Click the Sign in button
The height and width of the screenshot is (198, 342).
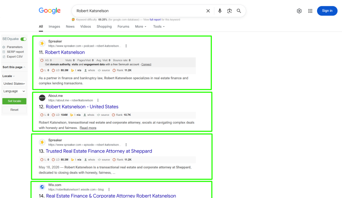coord(327,11)
